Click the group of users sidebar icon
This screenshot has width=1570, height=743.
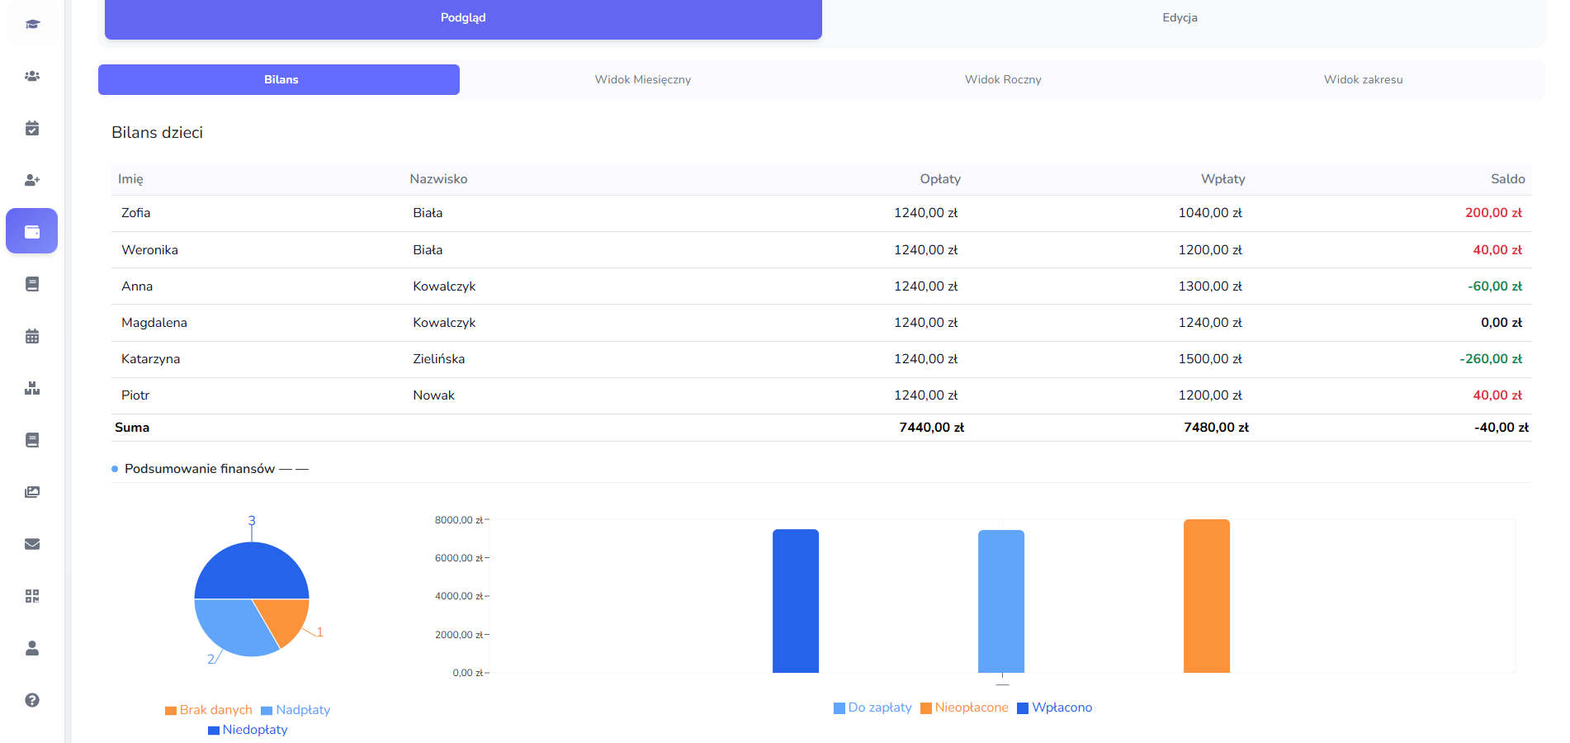point(32,76)
